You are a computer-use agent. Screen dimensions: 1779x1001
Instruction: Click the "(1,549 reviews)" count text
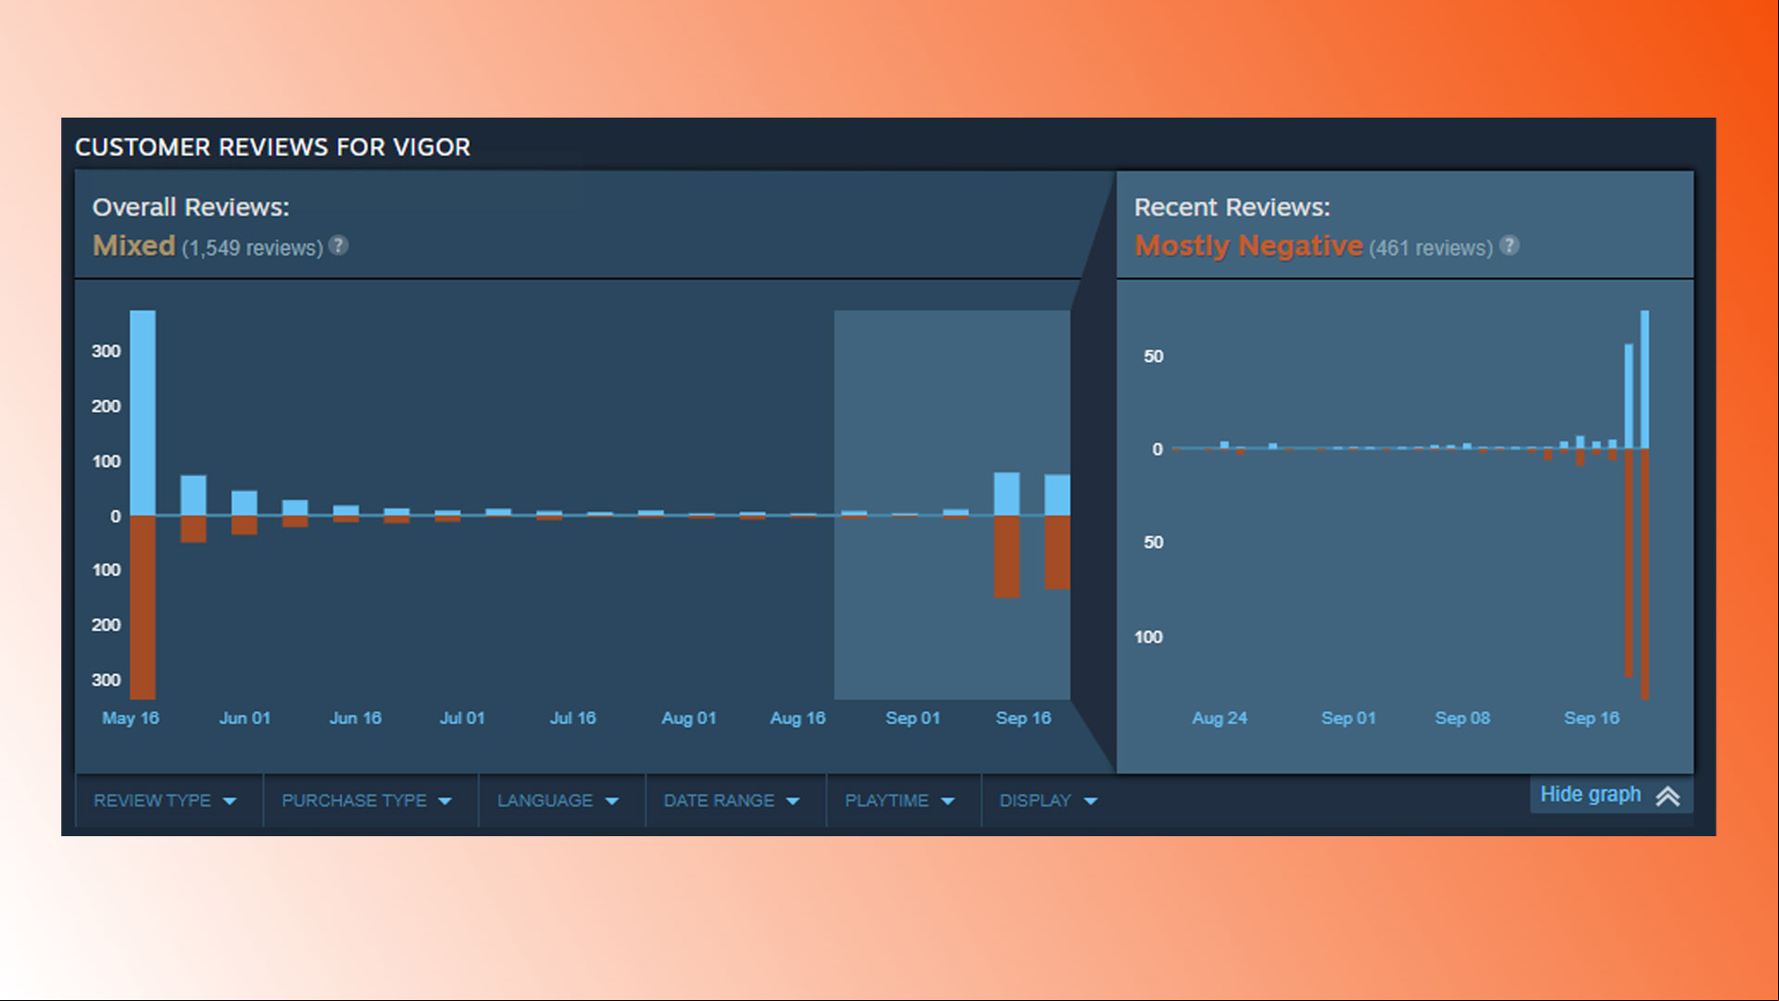tap(253, 248)
